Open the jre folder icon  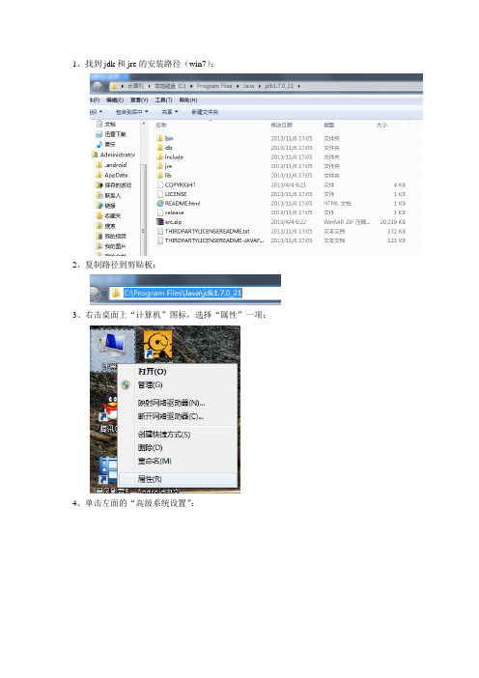coord(160,166)
